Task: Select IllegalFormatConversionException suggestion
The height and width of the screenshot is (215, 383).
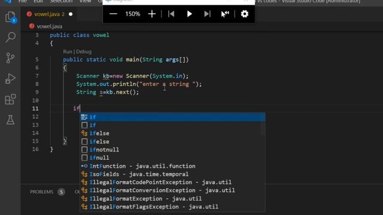Action: (173, 191)
